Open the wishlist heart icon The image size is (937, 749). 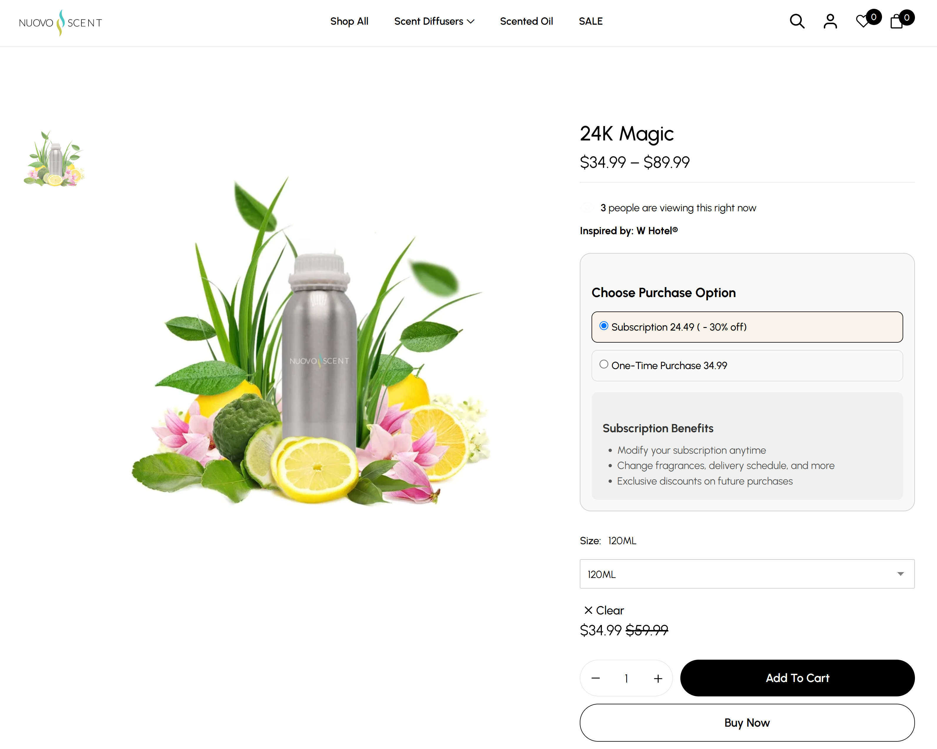coord(863,21)
